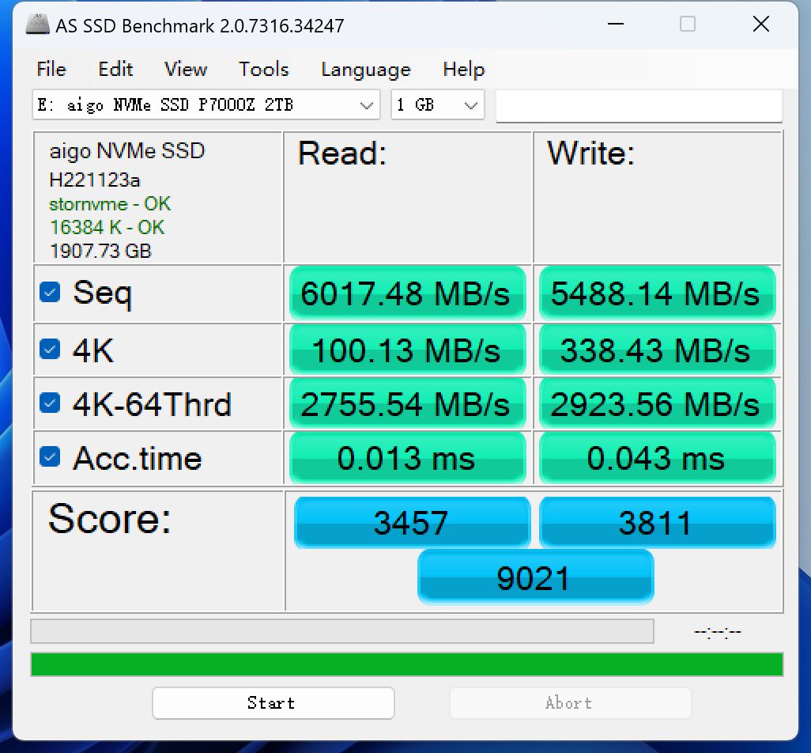Open the Tools menu
The image size is (811, 753).
(263, 70)
